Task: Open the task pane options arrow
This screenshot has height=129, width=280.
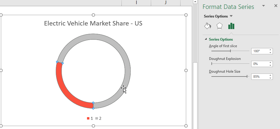Action: pos(263,6)
